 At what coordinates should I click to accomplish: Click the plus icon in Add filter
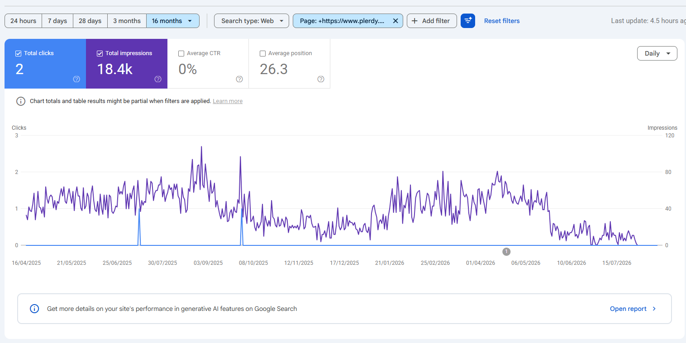point(414,21)
